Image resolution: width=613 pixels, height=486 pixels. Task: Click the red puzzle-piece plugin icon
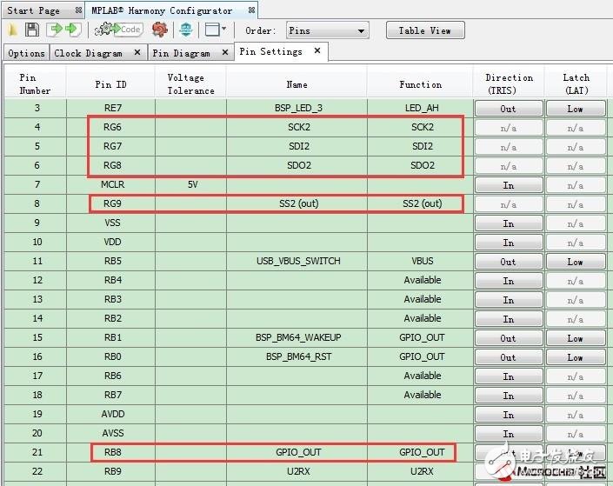(159, 30)
